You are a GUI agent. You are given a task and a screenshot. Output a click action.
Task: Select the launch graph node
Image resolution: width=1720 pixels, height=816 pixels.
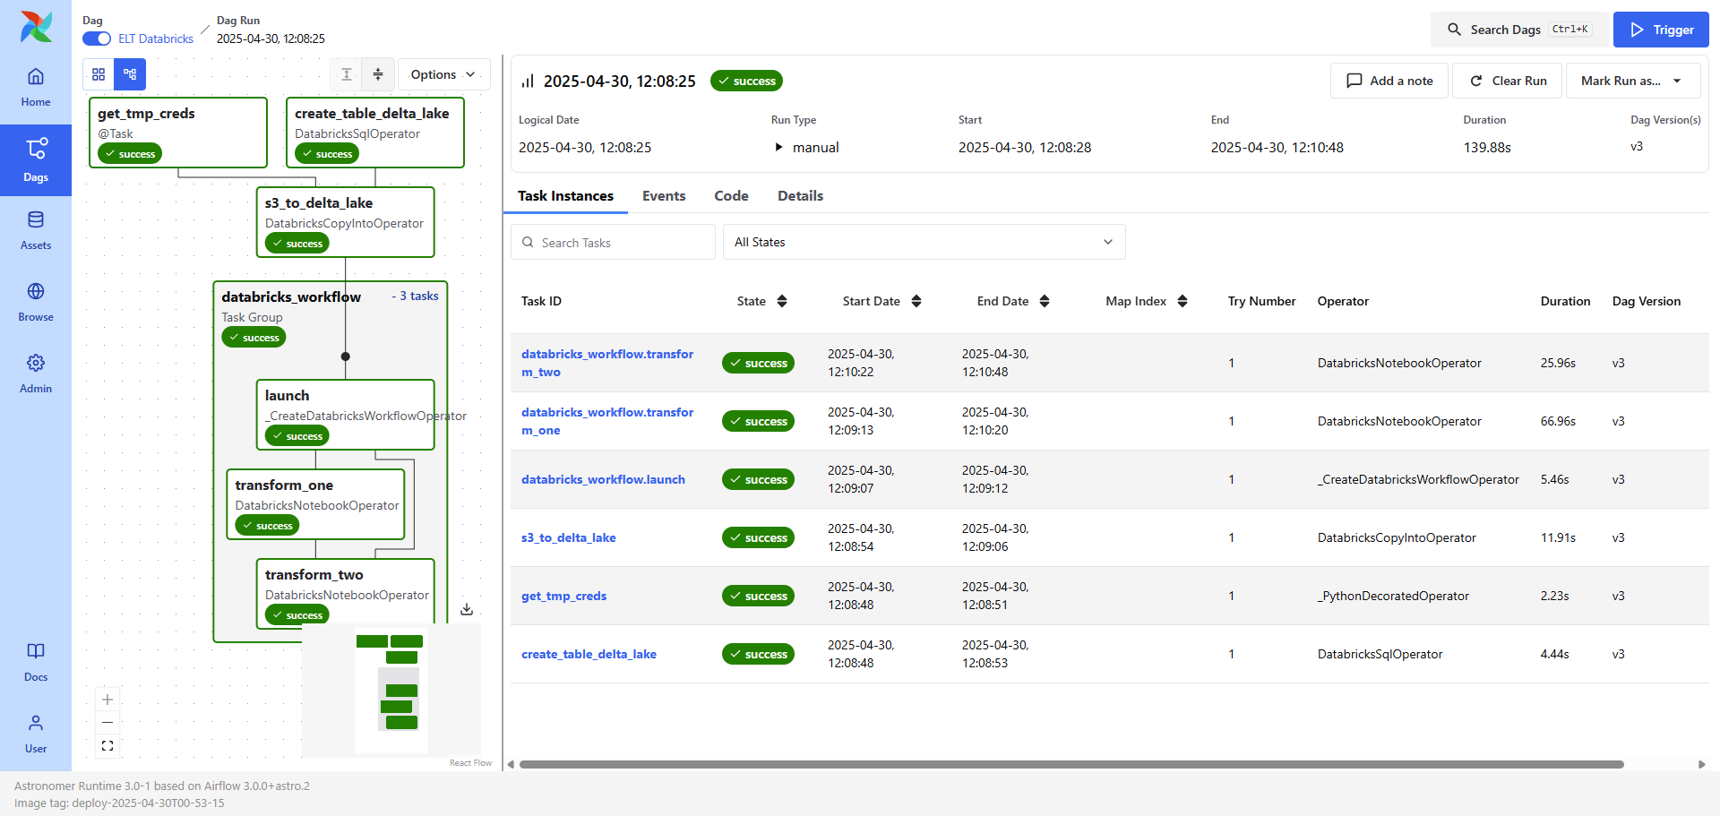pos(346,415)
